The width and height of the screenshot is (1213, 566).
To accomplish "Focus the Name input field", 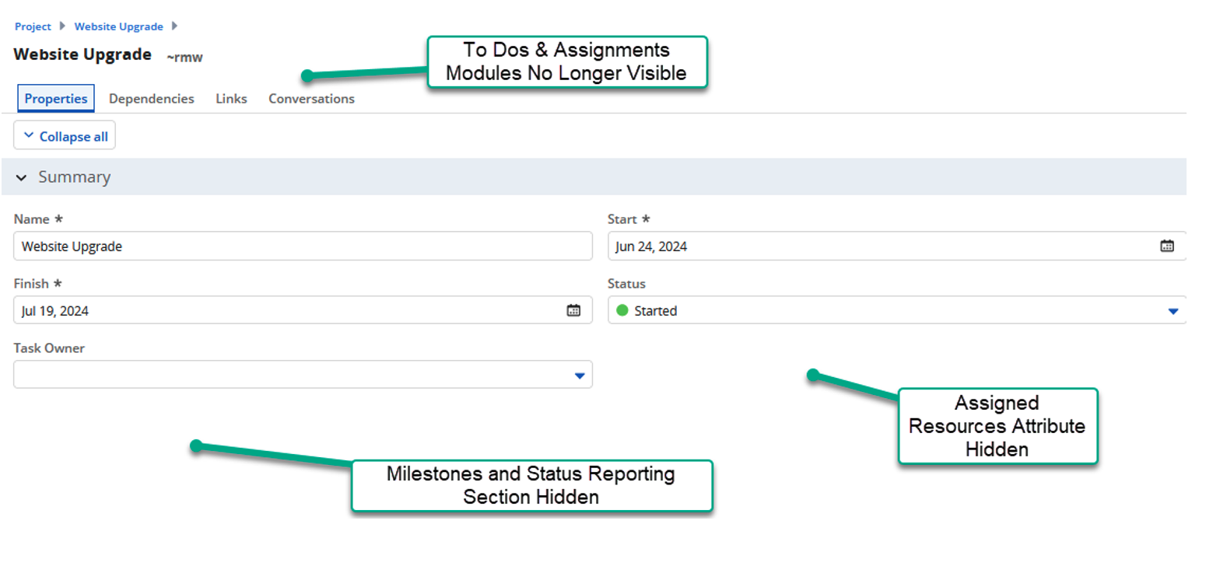I will coord(303,246).
